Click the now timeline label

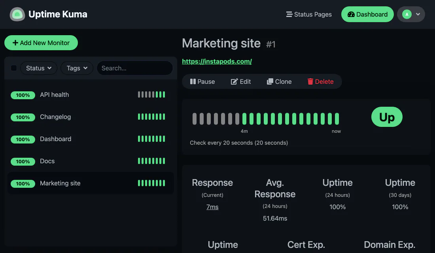pos(336,131)
